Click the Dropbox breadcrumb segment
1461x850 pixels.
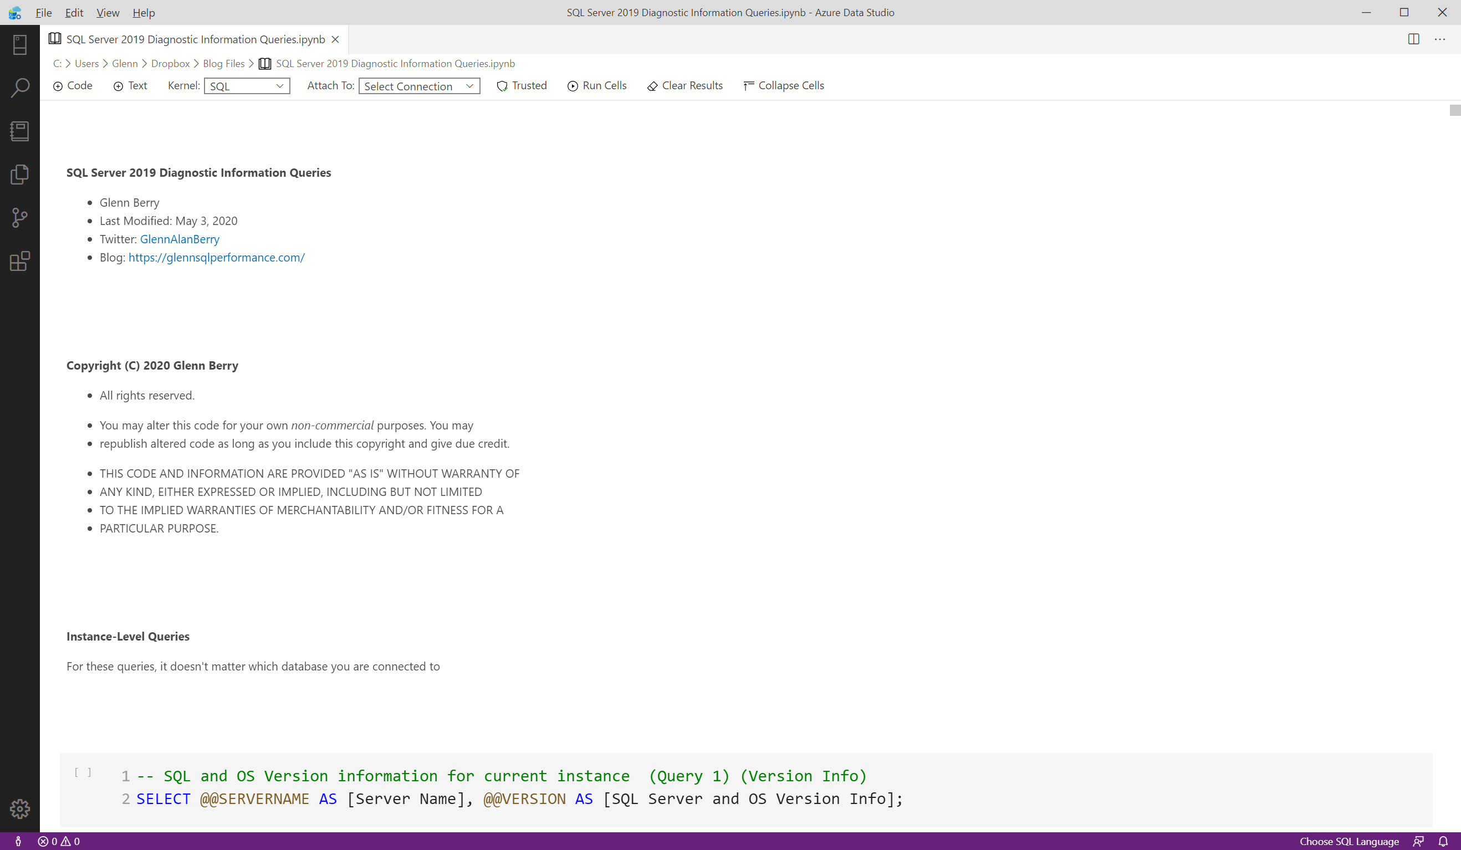tap(171, 64)
